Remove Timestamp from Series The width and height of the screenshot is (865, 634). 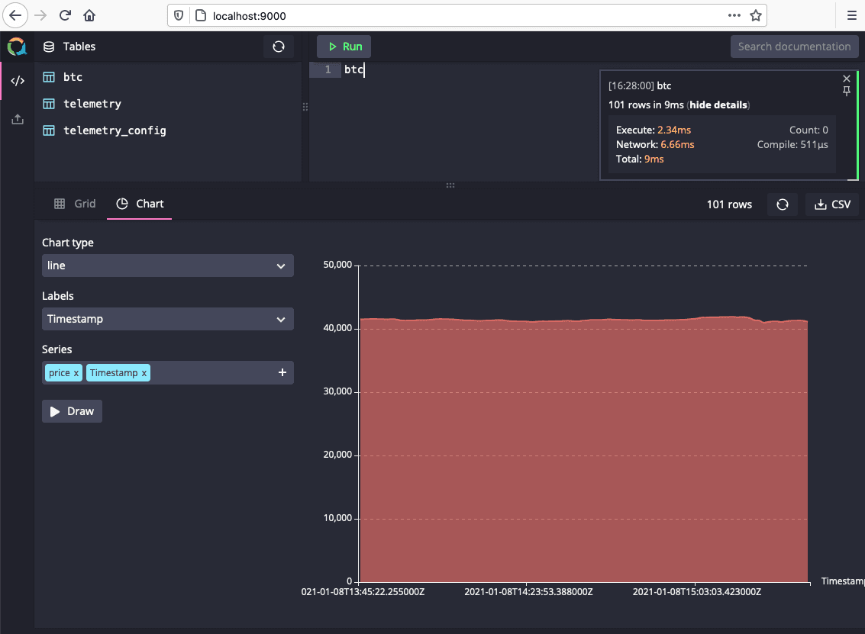tap(144, 373)
